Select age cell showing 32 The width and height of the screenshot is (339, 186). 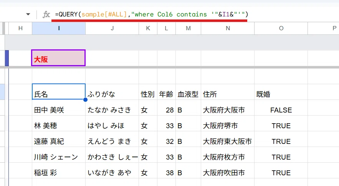[167, 139]
